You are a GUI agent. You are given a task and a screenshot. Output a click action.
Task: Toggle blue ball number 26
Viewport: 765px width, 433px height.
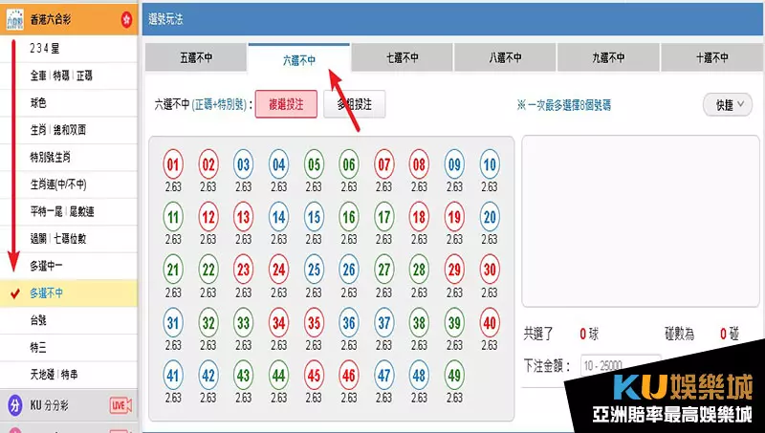pos(349,270)
